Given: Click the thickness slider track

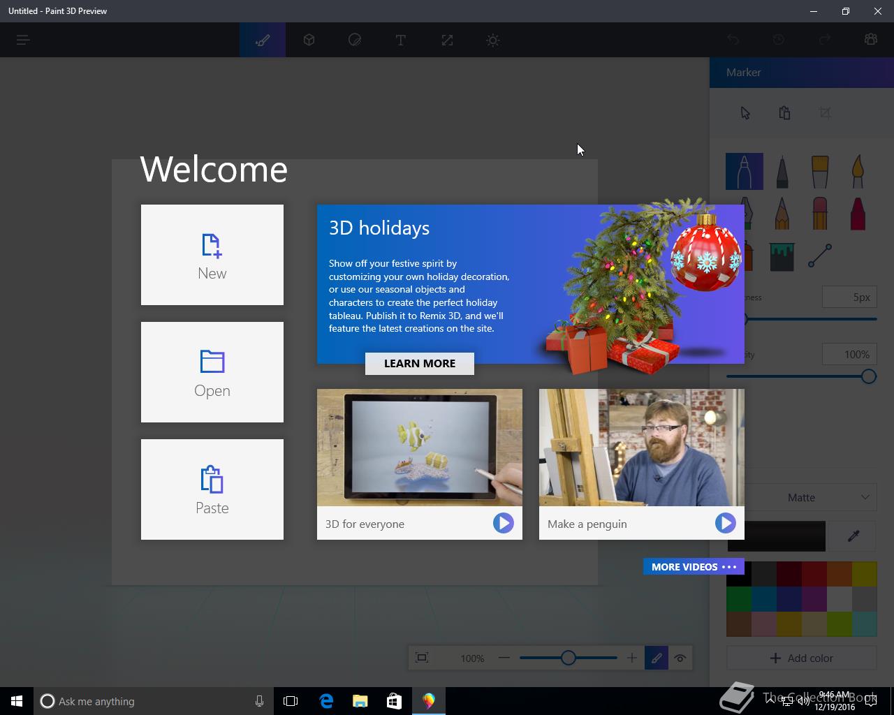Looking at the screenshot, I should [x=811, y=319].
